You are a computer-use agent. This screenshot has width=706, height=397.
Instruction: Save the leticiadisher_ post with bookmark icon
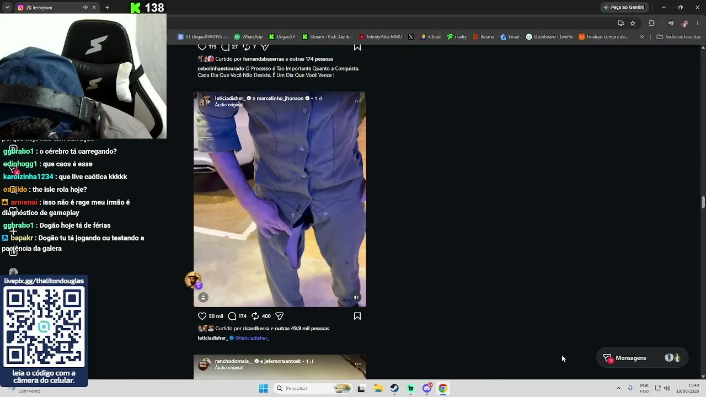[357, 316]
